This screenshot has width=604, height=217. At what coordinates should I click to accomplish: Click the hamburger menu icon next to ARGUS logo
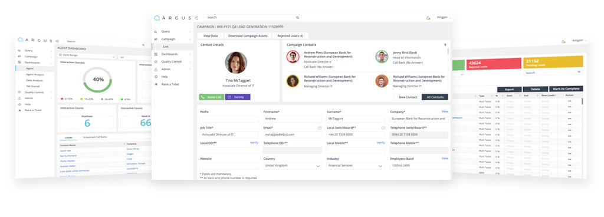pyautogui.click(x=196, y=18)
